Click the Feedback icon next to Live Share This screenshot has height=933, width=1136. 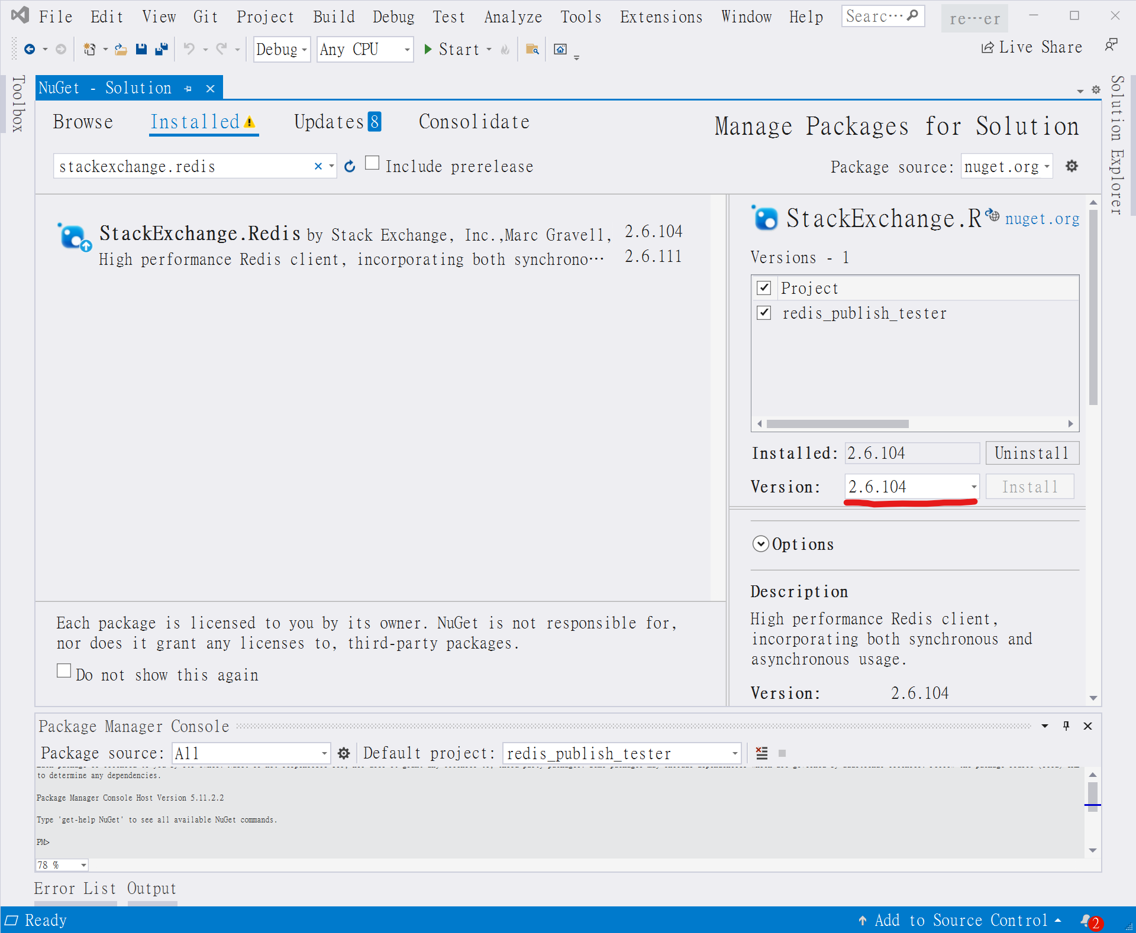click(1111, 46)
